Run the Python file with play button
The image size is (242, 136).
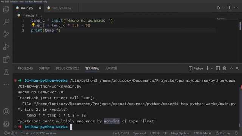tap(219, 8)
